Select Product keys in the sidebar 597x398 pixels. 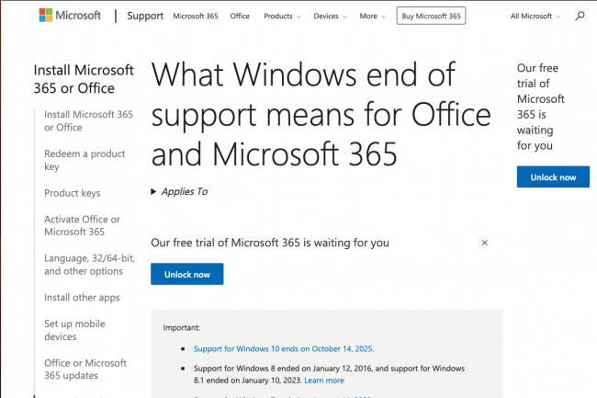pos(73,193)
